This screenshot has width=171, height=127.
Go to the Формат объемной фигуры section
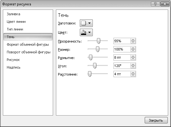click(x=28, y=44)
